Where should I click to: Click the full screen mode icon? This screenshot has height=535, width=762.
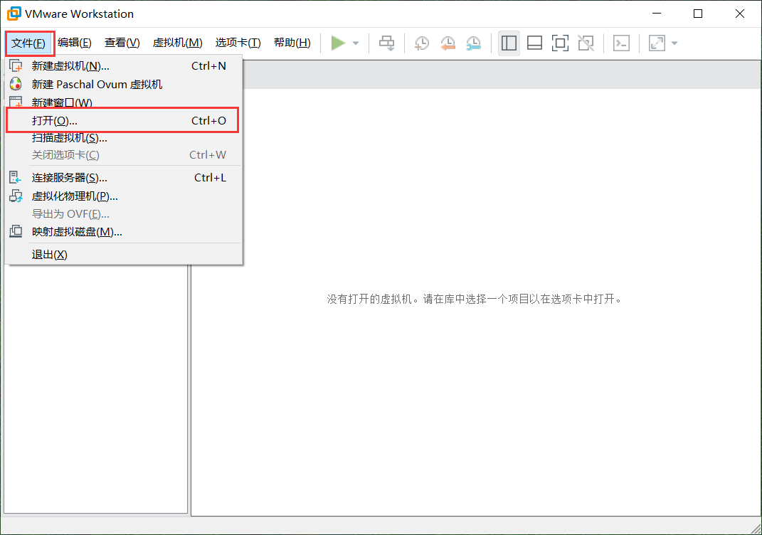point(561,43)
